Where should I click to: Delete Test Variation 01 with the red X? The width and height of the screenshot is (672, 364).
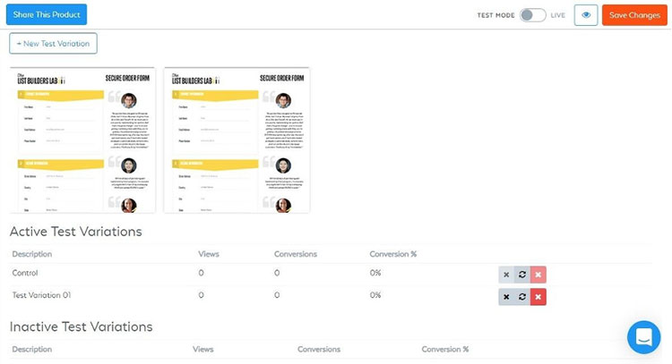(x=538, y=297)
